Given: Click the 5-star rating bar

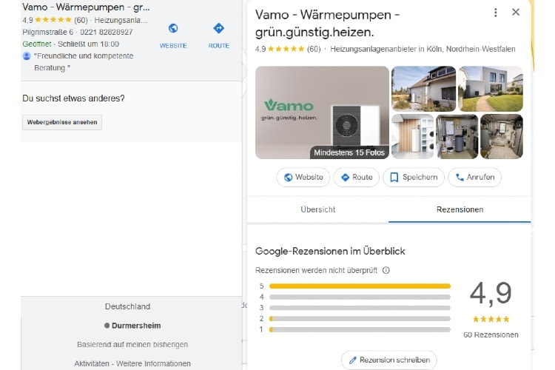Looking at the screenshot, I should click(x=360, y=286).
